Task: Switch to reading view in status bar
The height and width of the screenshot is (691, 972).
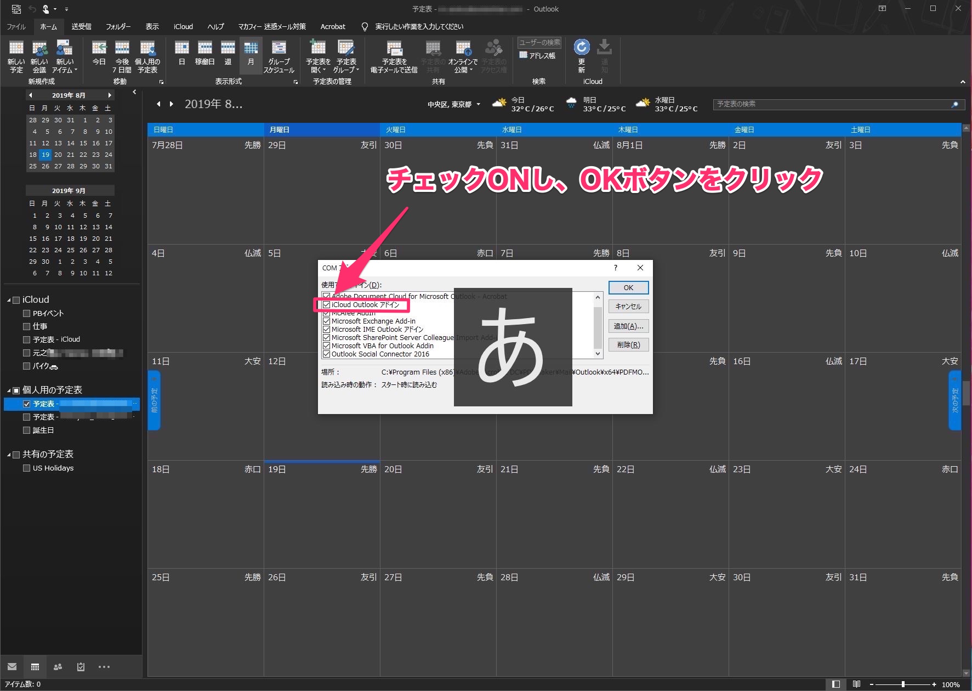Action: [856, 684]
